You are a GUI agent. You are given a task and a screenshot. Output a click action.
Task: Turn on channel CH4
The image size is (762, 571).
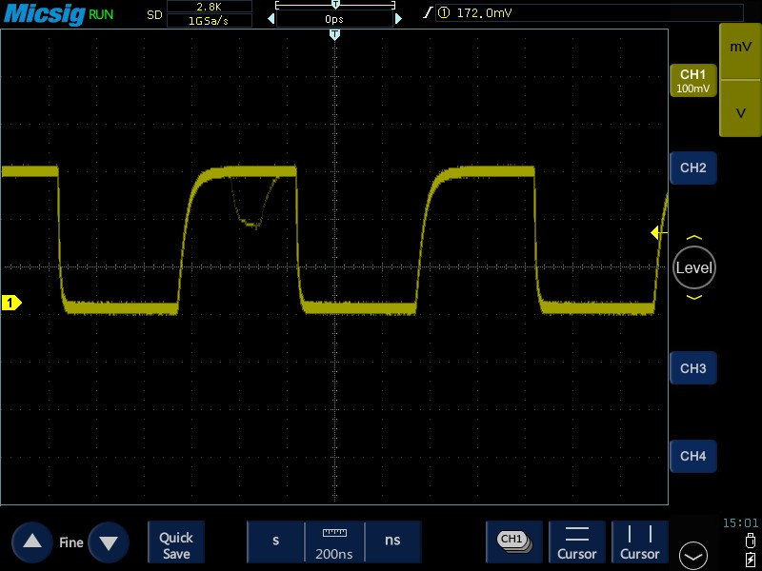point(692,456)
